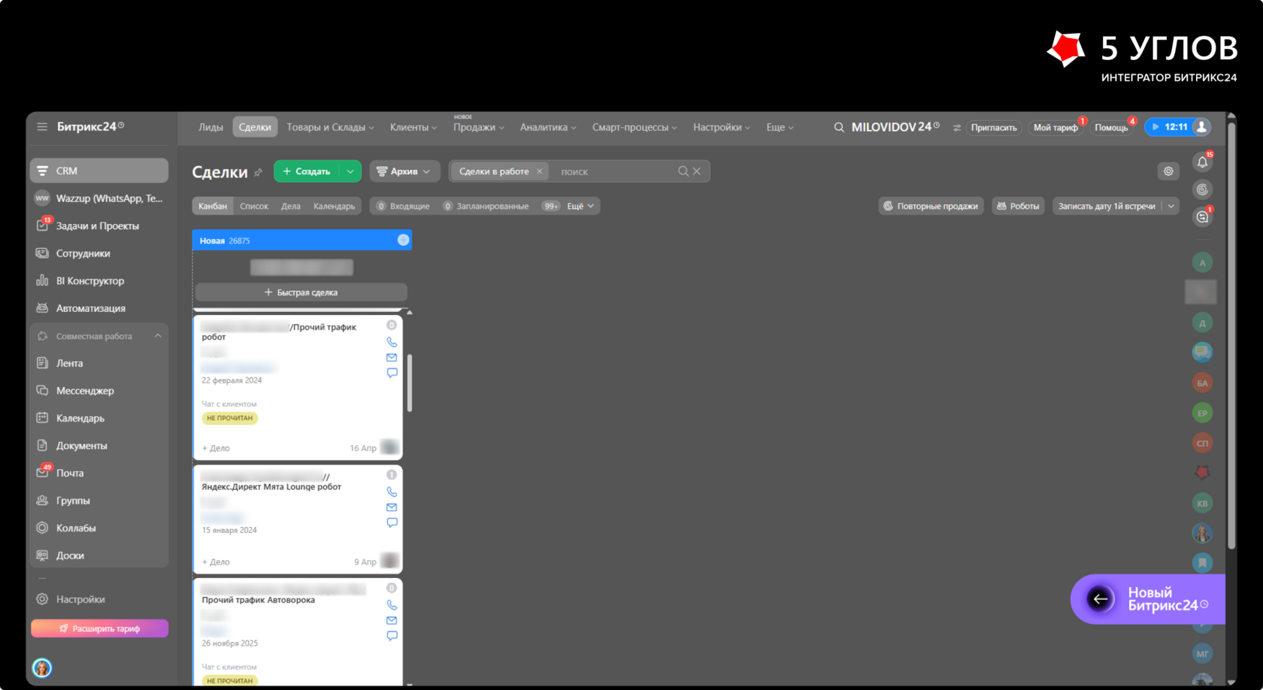Image resolution: width=1263 pixels, height=690 pixels.
Task: Open the bookmark icon in the right panel
Action: click(1203, 562)
